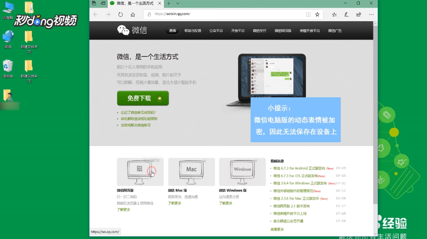427x239 pixels.
Task: Click 了解更多 under 微信网页版
Action: [x=123, y=210]
